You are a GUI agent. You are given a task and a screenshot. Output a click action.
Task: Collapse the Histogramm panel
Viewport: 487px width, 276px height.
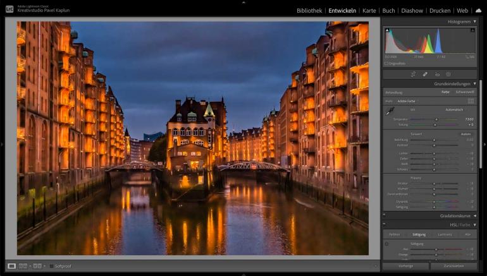474,21
